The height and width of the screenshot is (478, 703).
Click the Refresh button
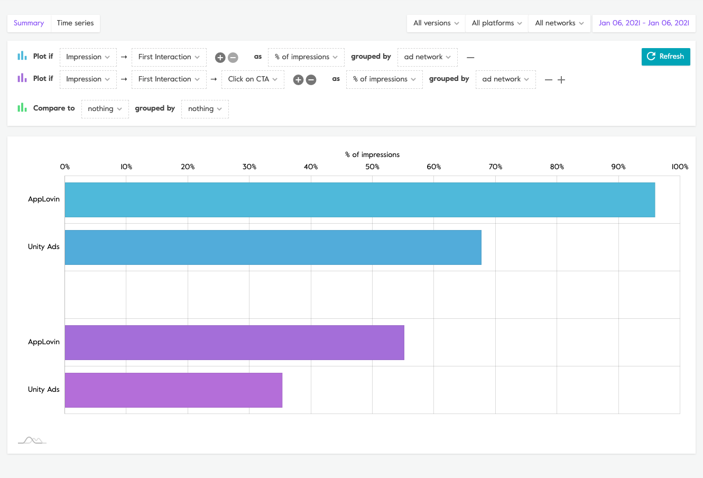666,57
